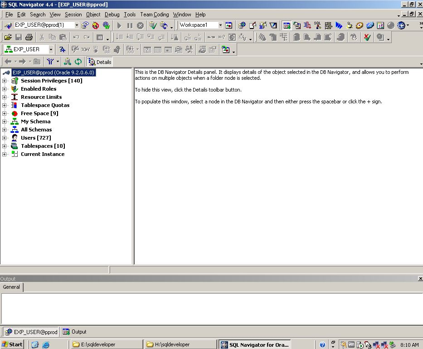Select the Tablespaces [10] tree node
Screen dimensions: 423x349
click(x=43, y=146)
